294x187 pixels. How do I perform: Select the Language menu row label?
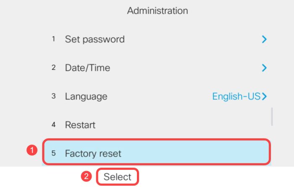click(86, 96)
